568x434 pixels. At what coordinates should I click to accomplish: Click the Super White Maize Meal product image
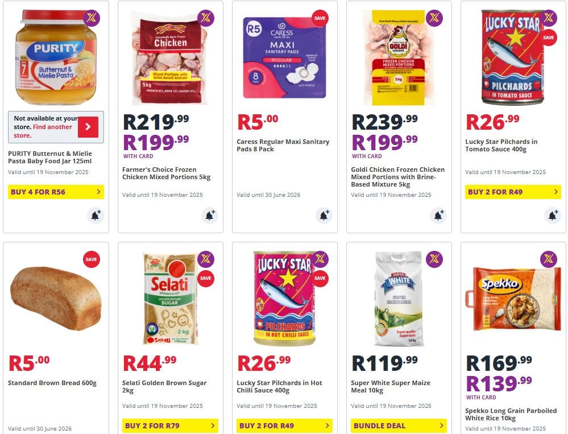pos(399,300)
